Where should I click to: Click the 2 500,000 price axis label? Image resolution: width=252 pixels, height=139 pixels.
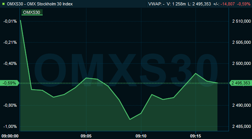click(x=242, y=64)
